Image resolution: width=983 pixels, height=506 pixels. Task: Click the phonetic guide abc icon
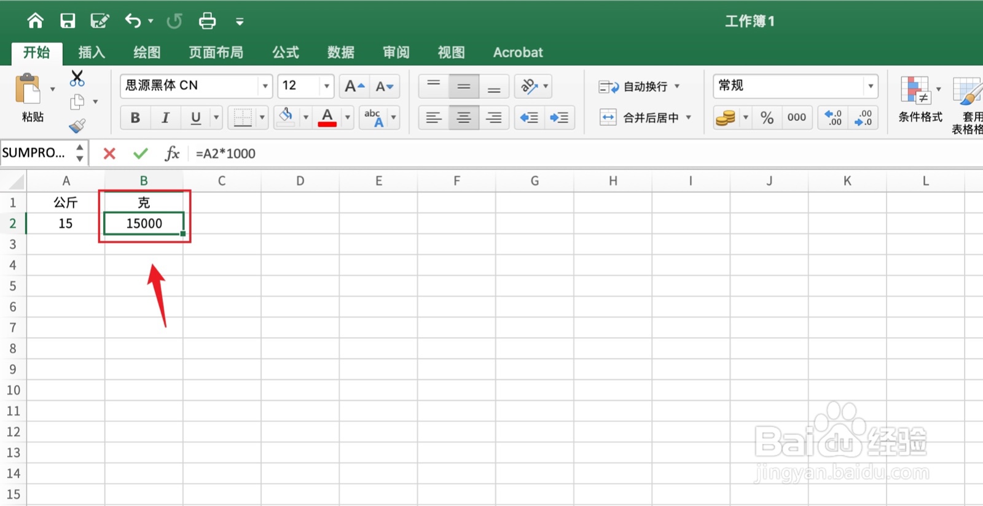click(x=374, y=117)
